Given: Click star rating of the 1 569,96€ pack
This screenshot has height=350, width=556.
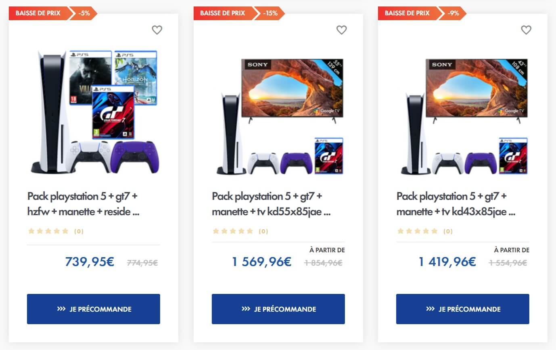Looking at the screenshot, I should (233, 231).
